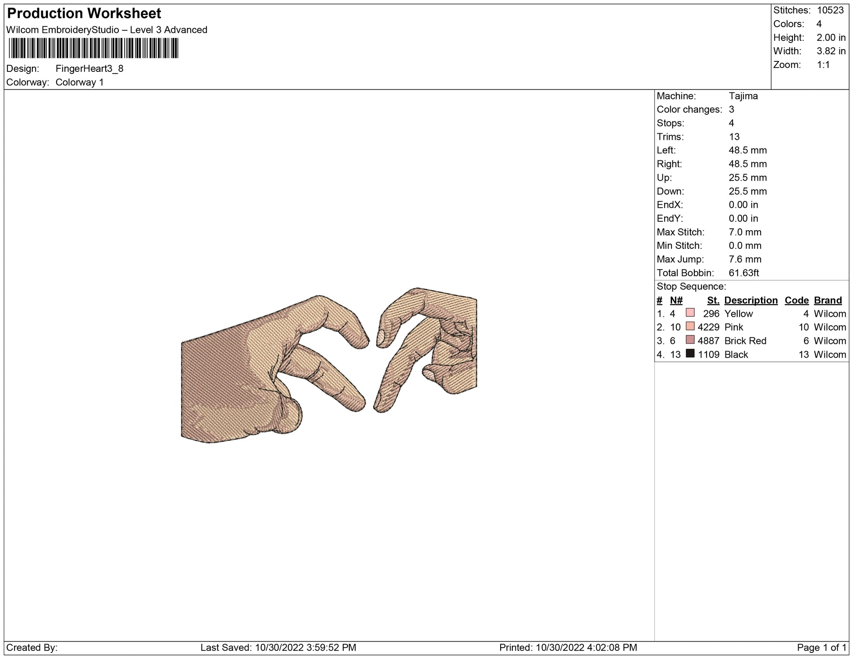Click the Total Bobbin value 61.63ft
This screenshot has height=656, width=853.
pos(743,273)
